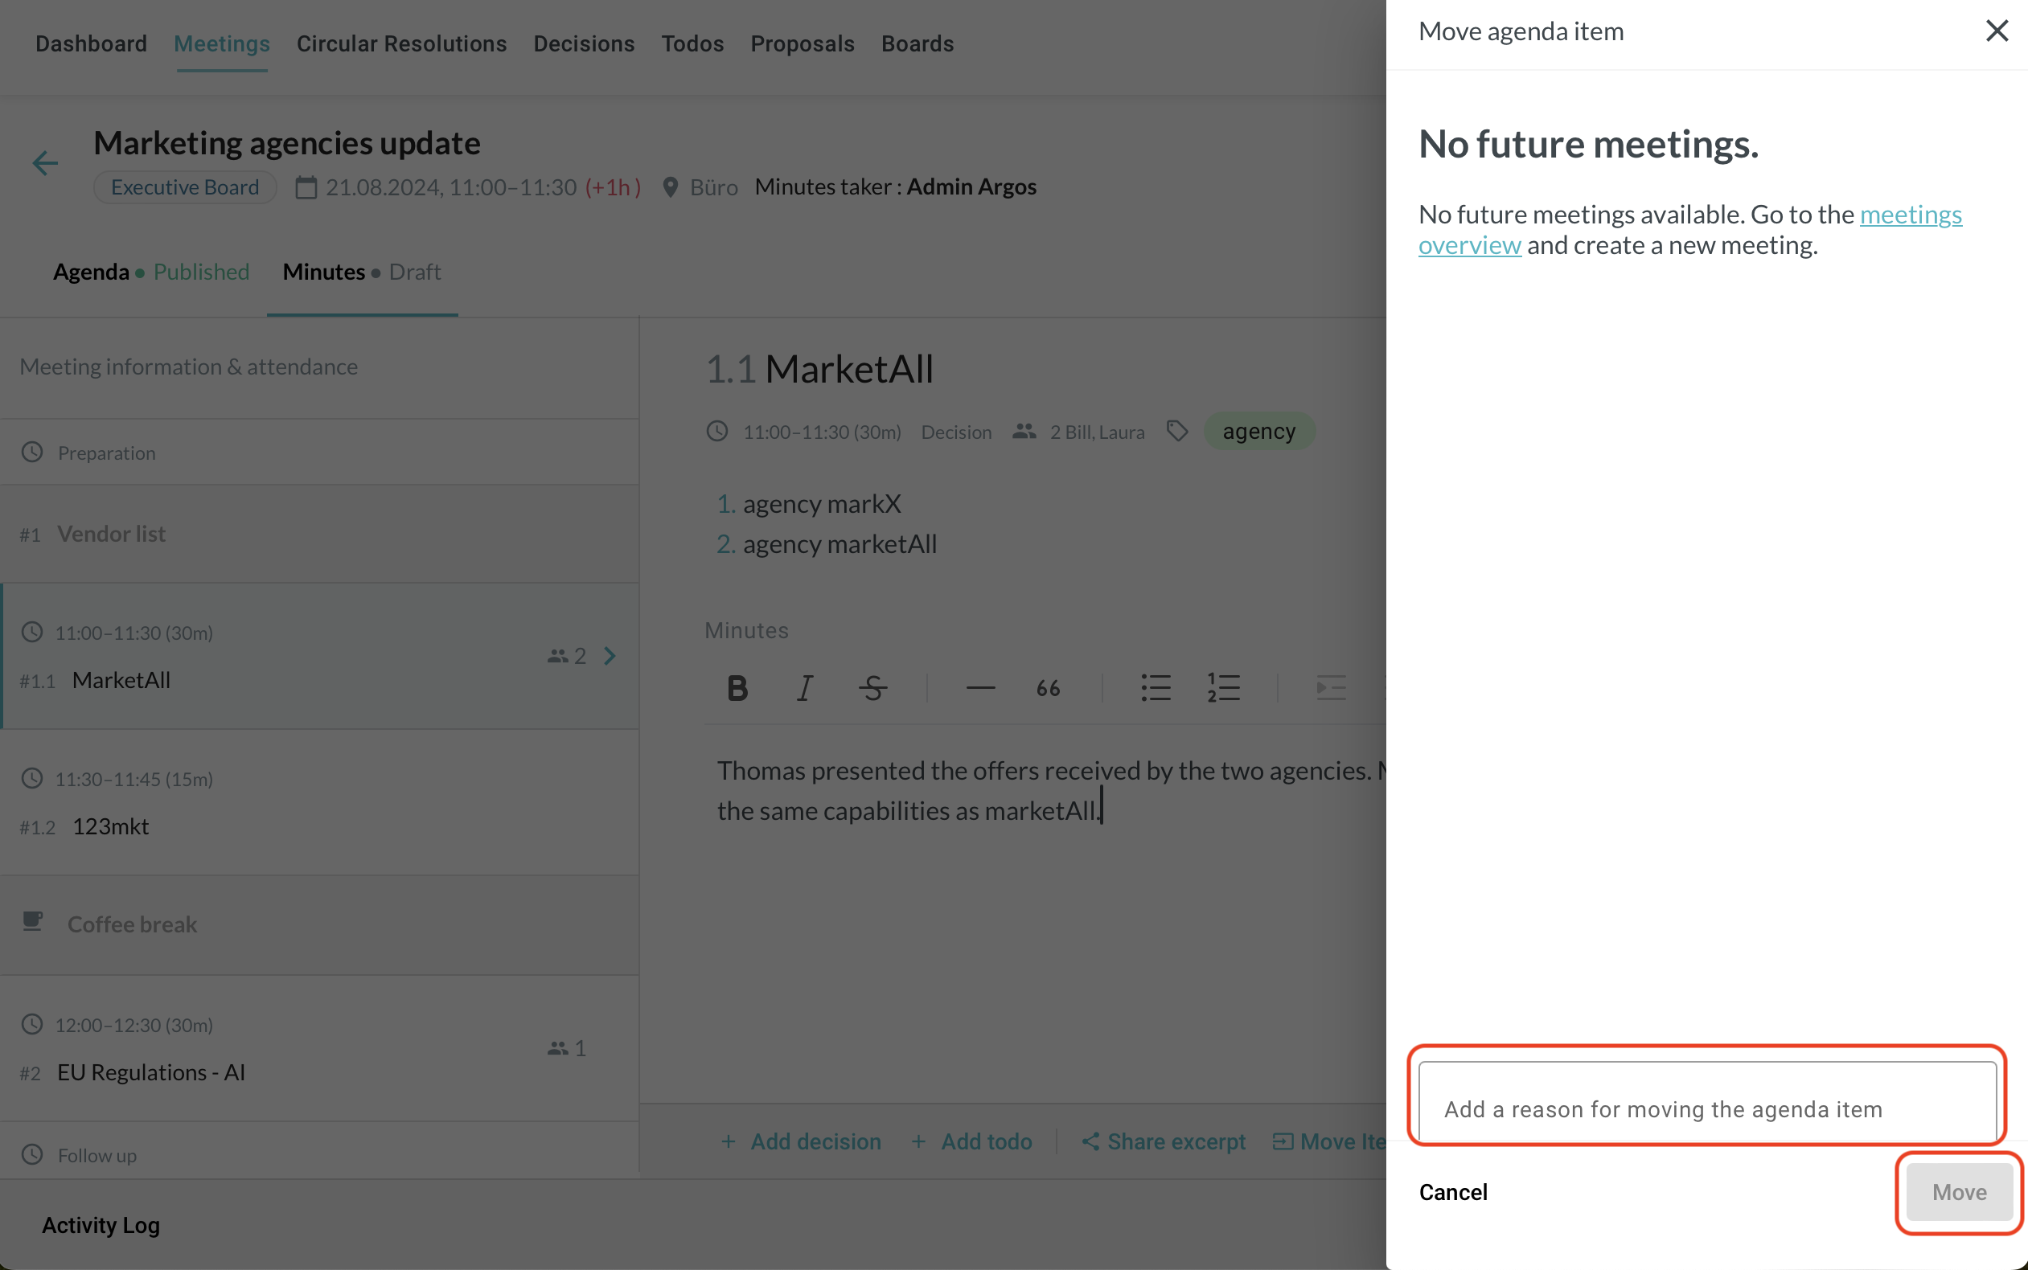Screen dimensions: 2028x1270
Task: Open the Preparation section
Action: (107, 453)
